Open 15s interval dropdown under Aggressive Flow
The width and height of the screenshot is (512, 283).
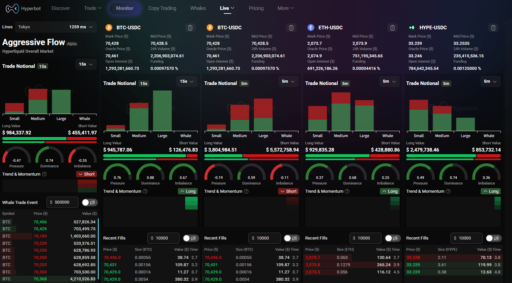(86, 64)
